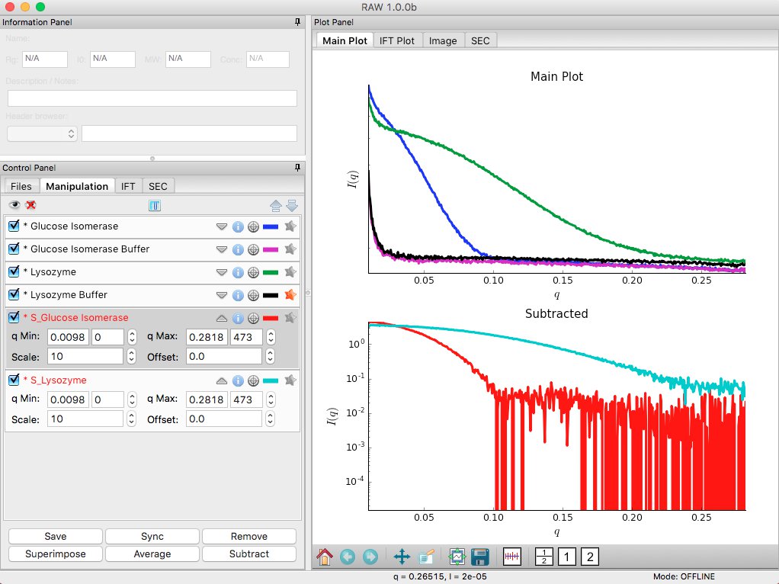Viewport: 779px width, 584px height.
Task: Click the move item up arrow icon
Action: (276, 205)
